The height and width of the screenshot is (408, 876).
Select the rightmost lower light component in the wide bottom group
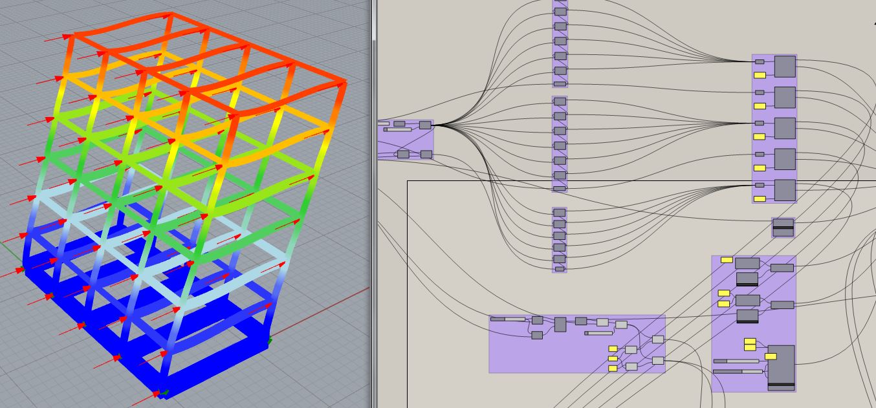(x=658, y=361)
